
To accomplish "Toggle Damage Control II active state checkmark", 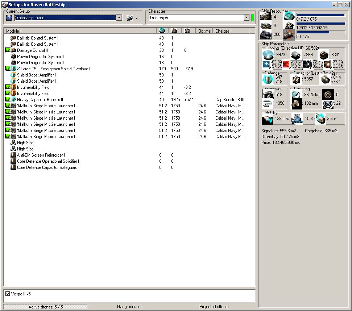I will point(7,50).
